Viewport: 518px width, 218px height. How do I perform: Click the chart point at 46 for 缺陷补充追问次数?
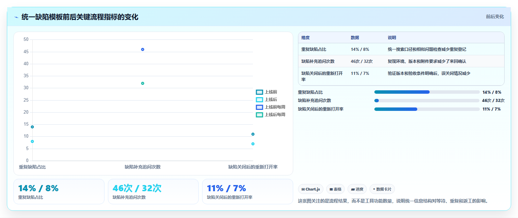[x=143, y=49]
